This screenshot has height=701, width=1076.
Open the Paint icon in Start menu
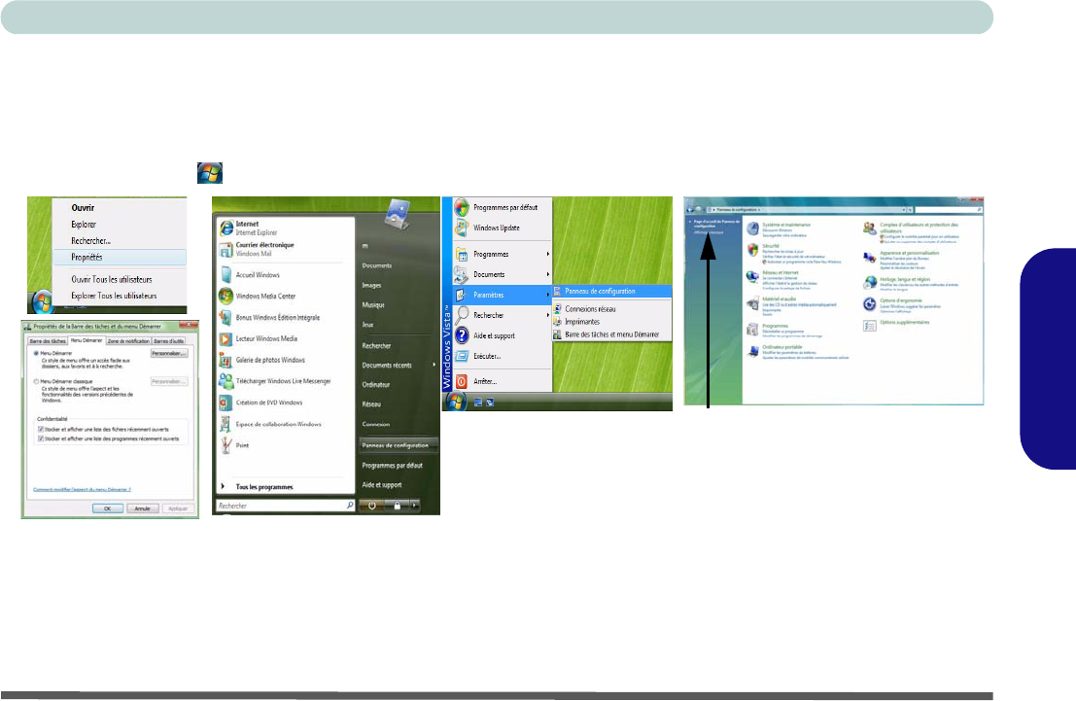click(226, 445)
